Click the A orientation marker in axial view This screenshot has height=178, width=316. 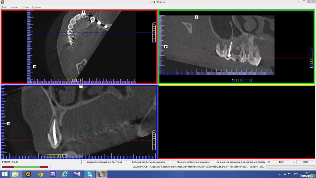[x=83, y=12]
